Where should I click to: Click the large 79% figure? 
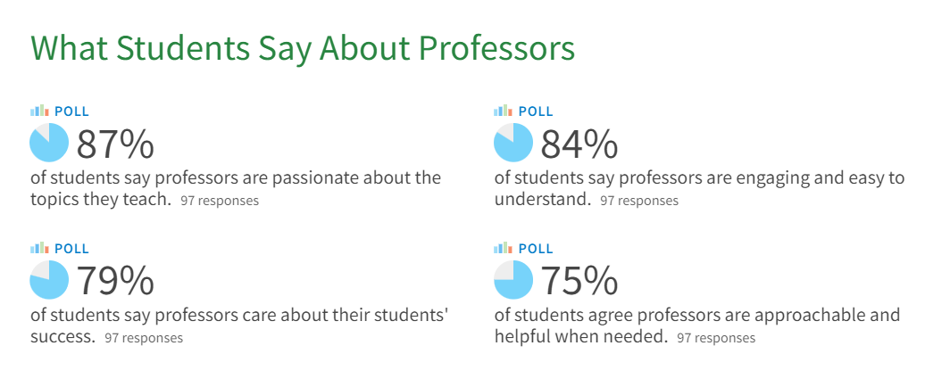115,282
